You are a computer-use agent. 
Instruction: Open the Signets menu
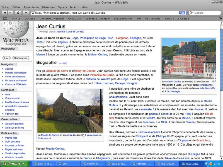62,7
